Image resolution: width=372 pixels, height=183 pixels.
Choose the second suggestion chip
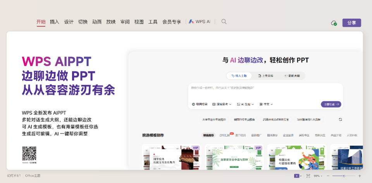(x=244, y=120)
